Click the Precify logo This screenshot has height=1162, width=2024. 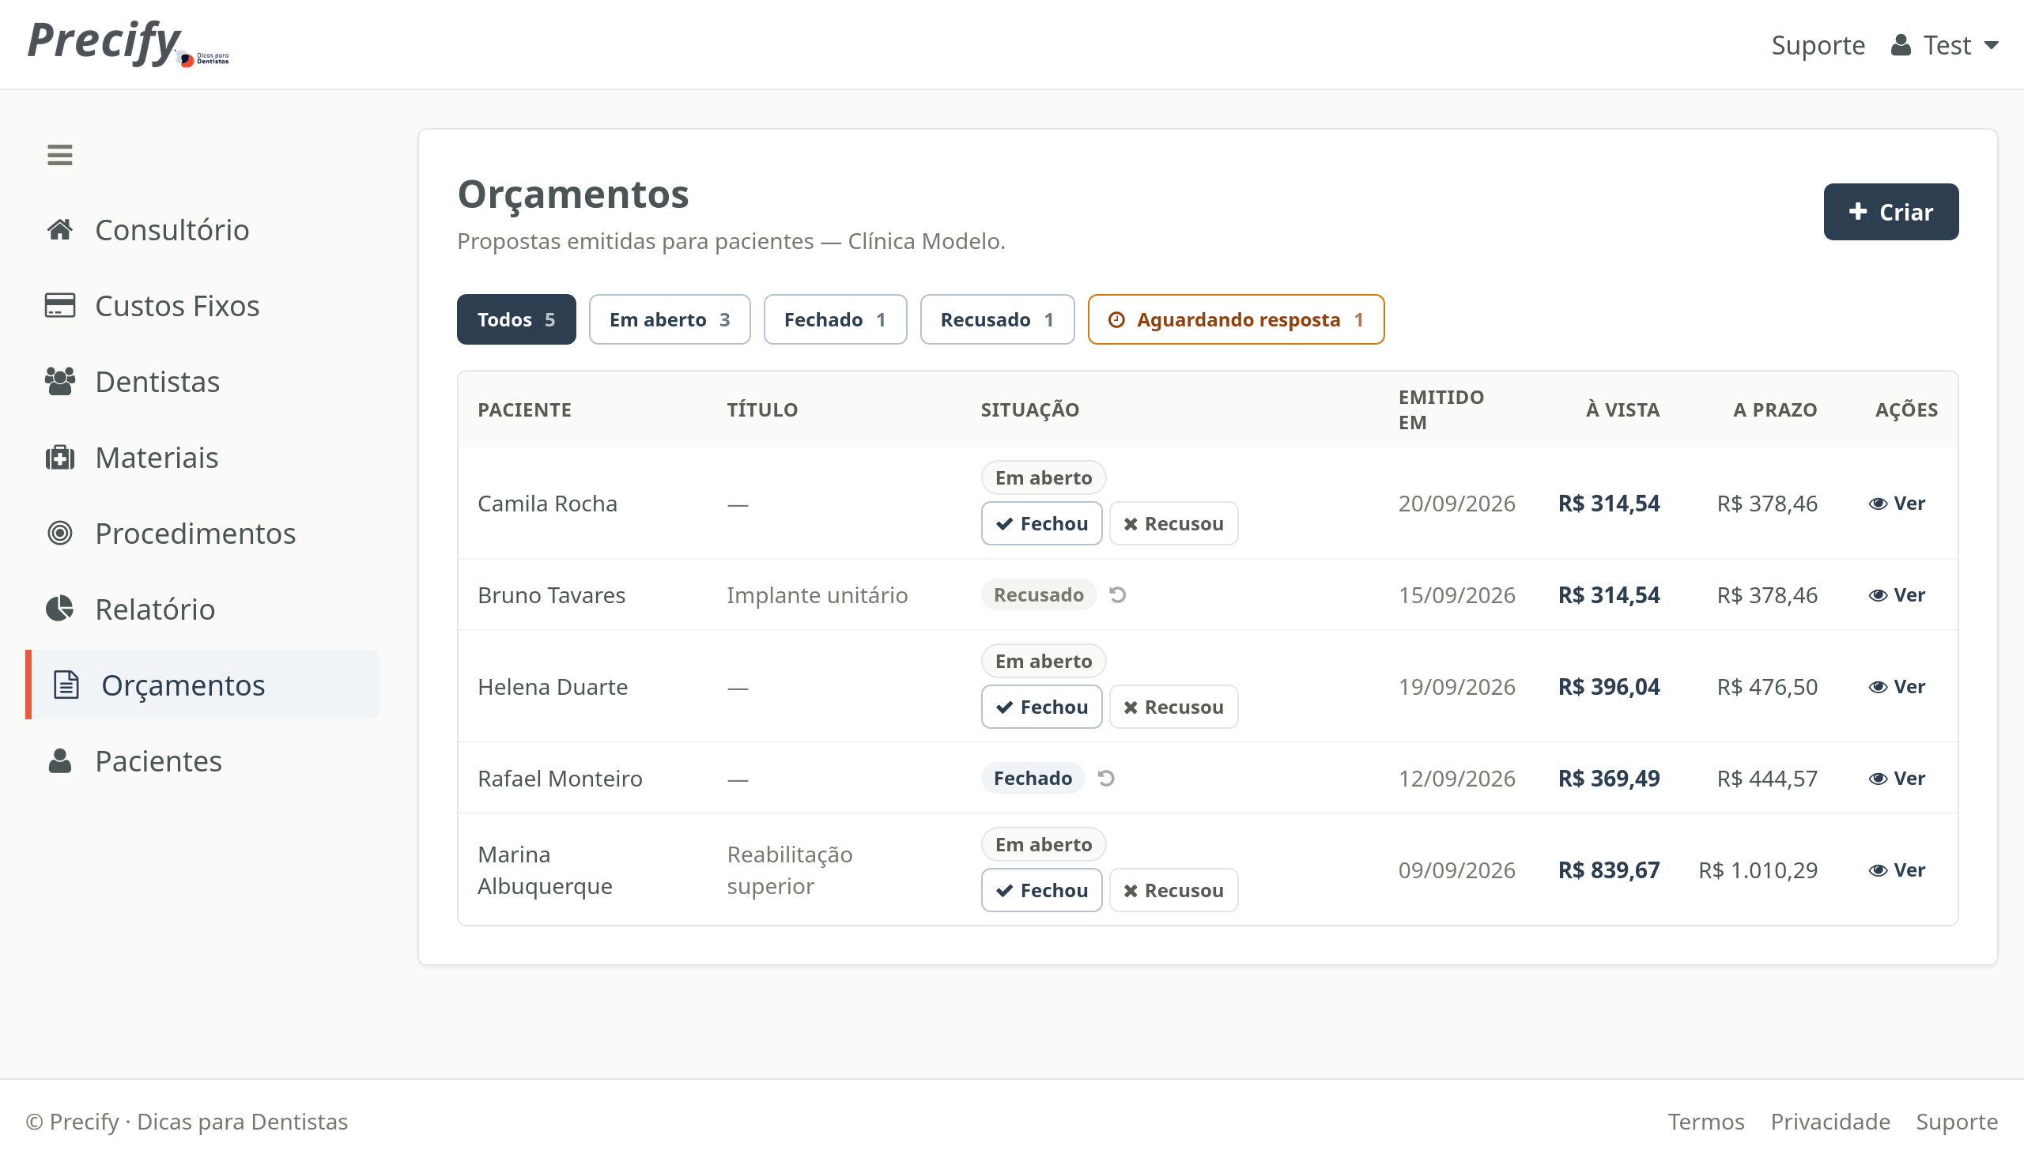[128, 43]
